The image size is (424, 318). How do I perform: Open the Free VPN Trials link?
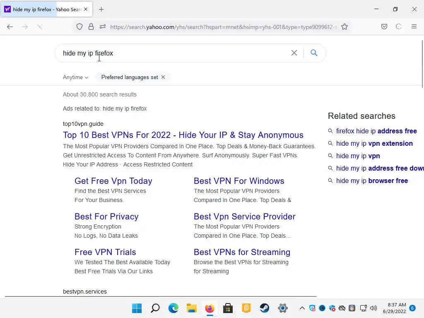[x=105, y=252]
